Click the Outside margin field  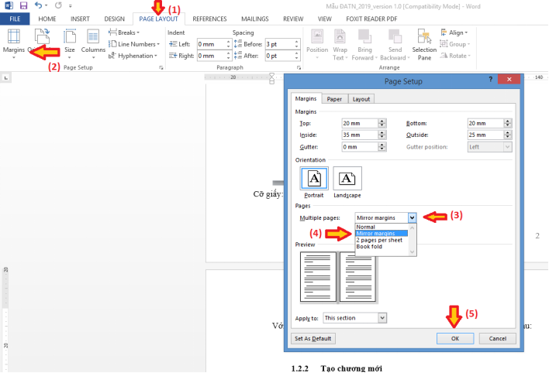pos(485,135)
